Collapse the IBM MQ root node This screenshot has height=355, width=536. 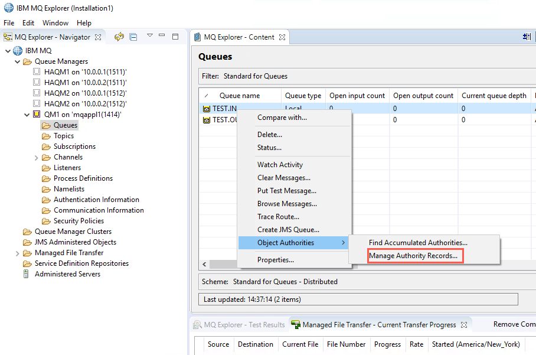pyautogui.click(x=8, y=51)
